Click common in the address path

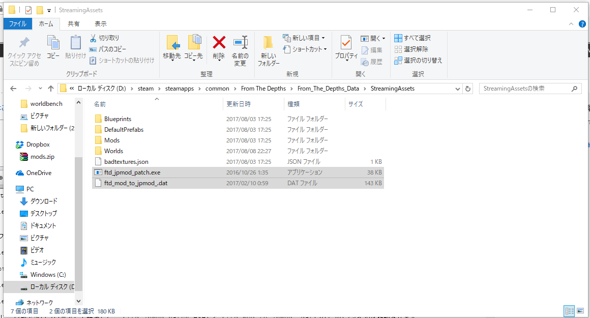click(217, 89)
